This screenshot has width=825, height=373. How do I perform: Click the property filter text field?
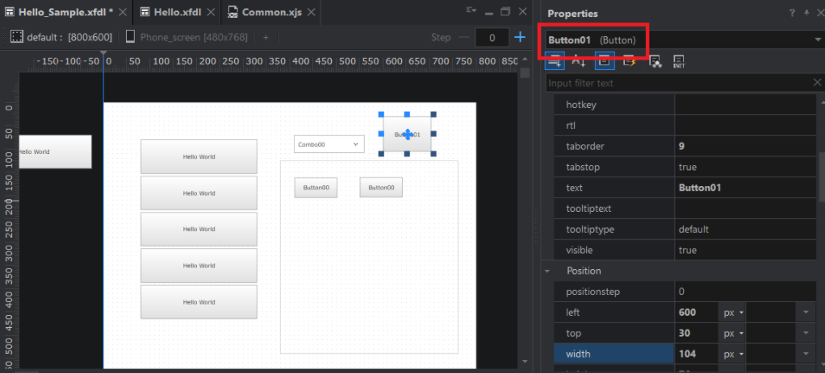[x=679, y=83]
